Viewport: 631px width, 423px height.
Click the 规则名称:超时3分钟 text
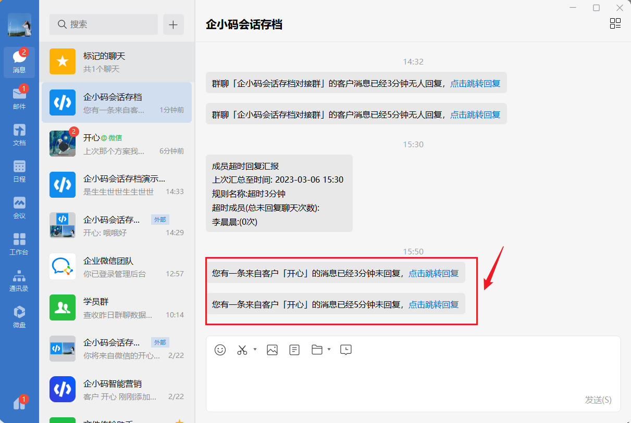click(249, 194)
